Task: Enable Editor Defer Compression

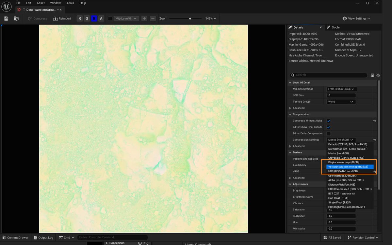Action: click(x=329, y=133)
